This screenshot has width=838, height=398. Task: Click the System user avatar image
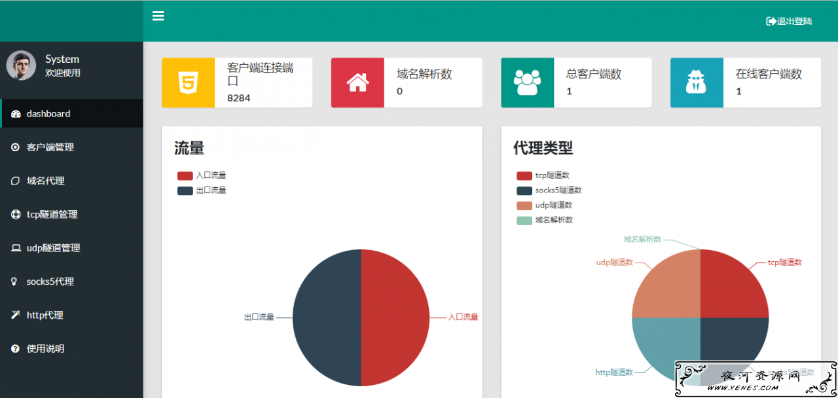[21, 65]
